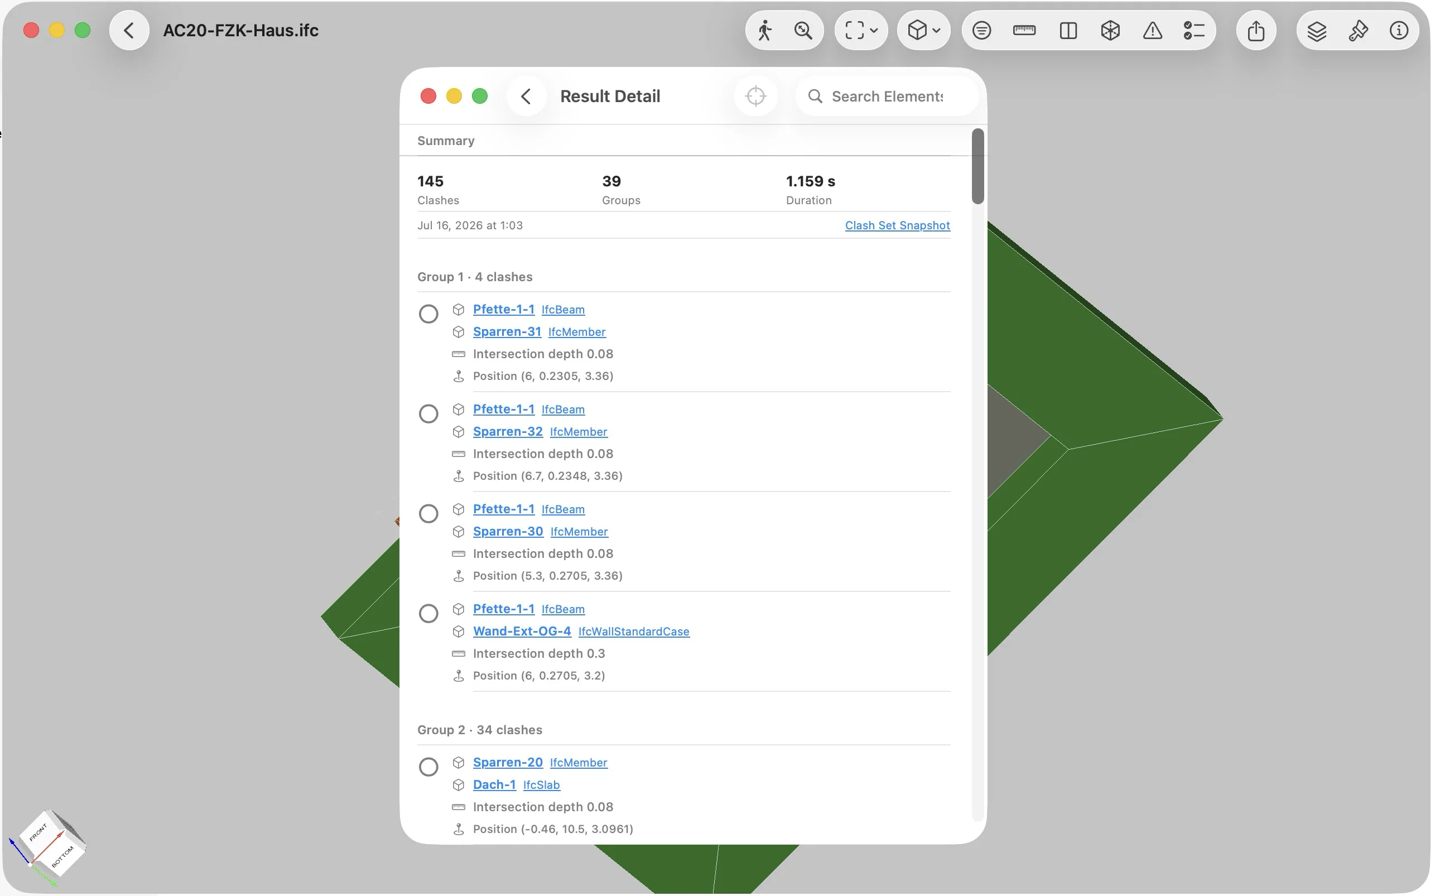Select the Pfette-1-1 / Sparren-31 clash circle
Viewport: 1435px width, 896px height.
pyautogui.click(x=428, y=314)
